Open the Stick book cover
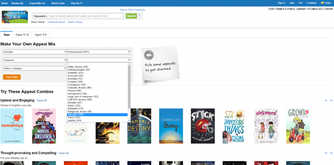 203,126
